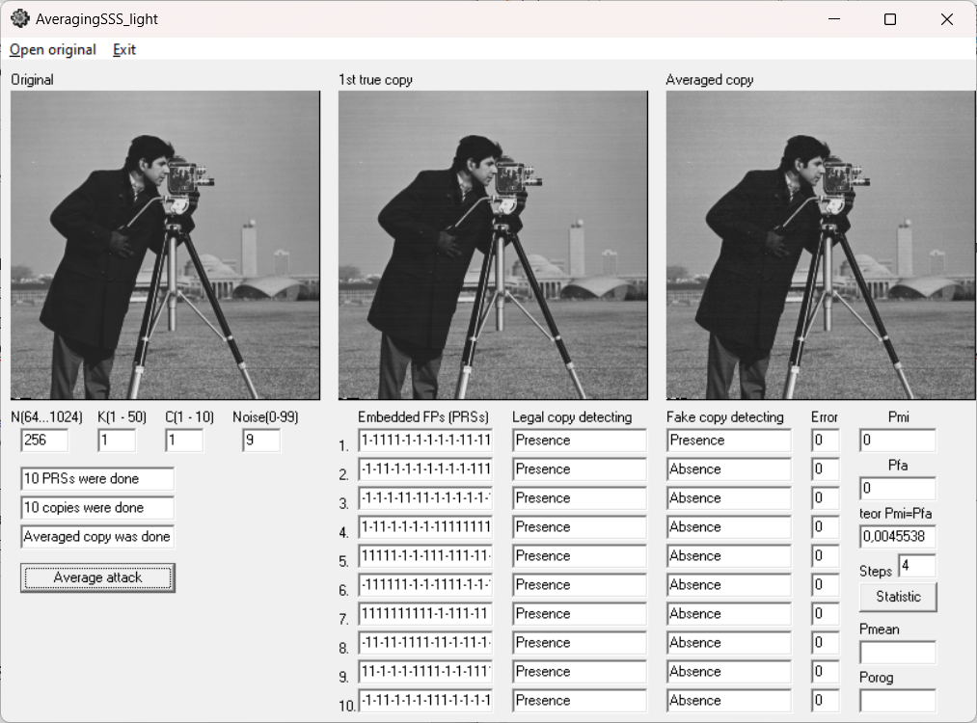The image size is (977, 723).
Task: Click Fake copy 'Absence' field in row 4
Action: [729, 527]
